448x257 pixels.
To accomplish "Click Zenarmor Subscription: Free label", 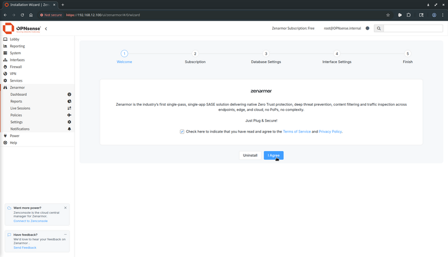I will pos(293,28).
